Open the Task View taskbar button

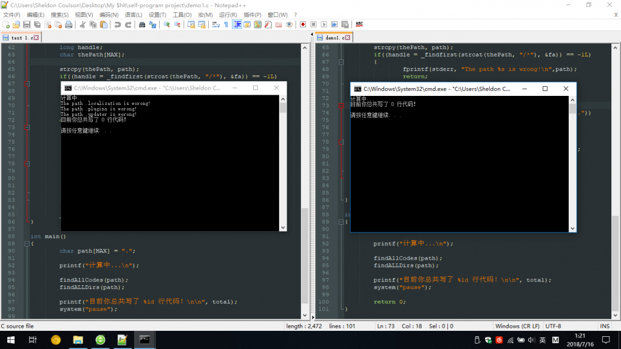32,340
